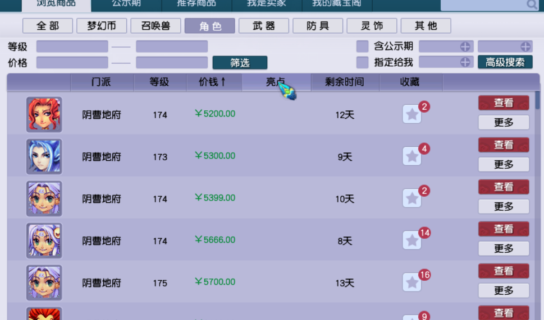Tick the 指定给我 checkbox
The height and width of the screenshot is (320, 544).
363,62
